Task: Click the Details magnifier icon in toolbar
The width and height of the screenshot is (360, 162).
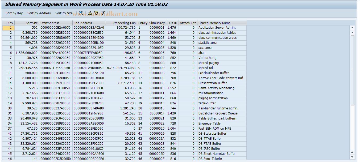Action: pyautogui.click(x=81, y=13)
